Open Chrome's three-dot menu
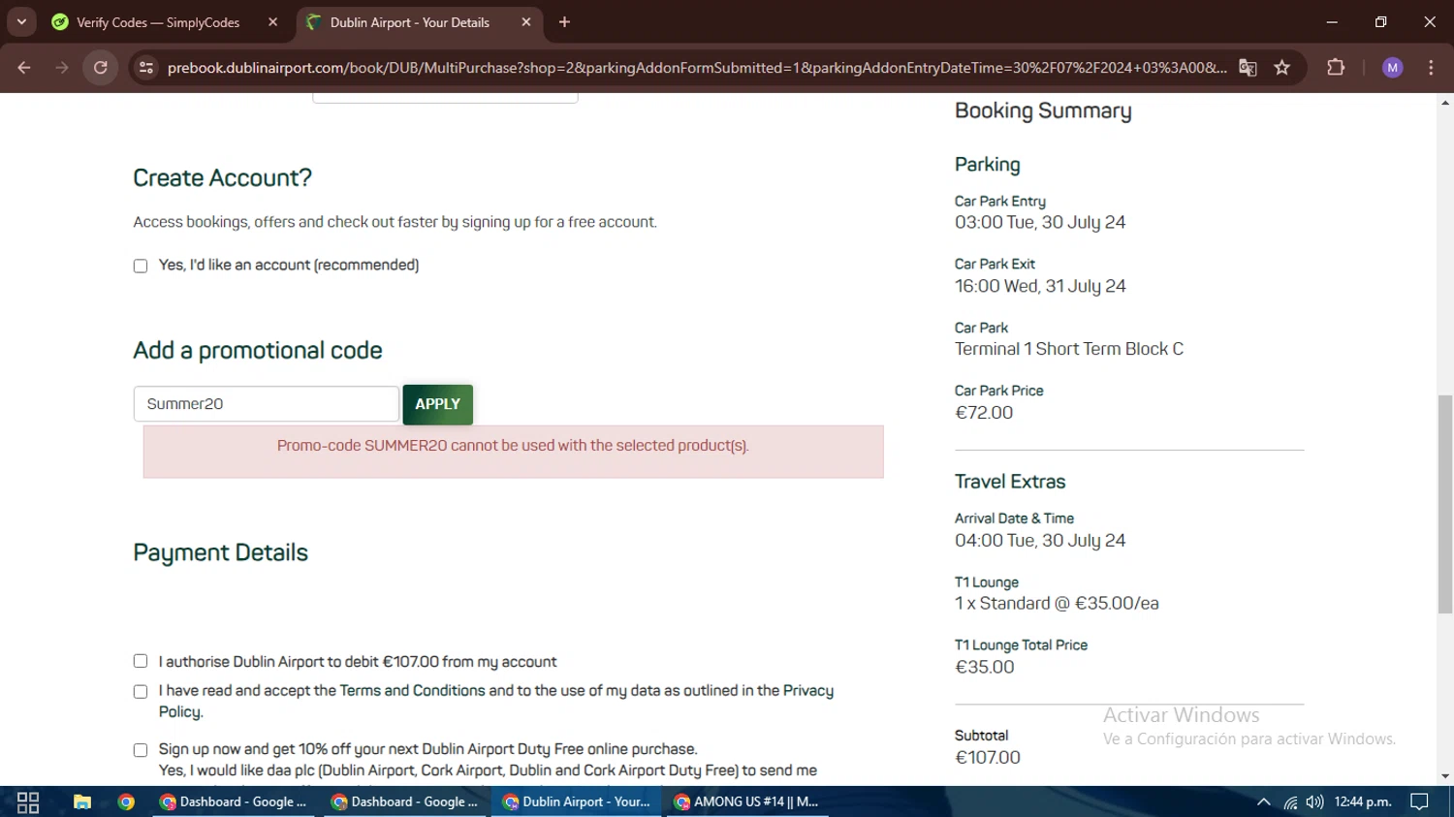This screenshot has width=1454, height=817. tap(1431, 68)
